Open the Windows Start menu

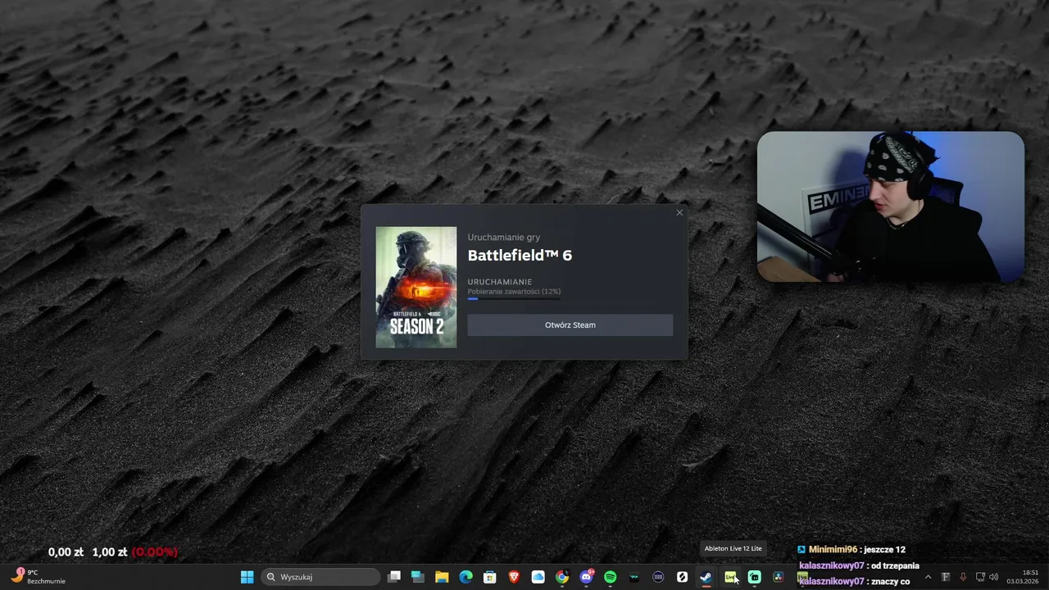tap(247, 577)
